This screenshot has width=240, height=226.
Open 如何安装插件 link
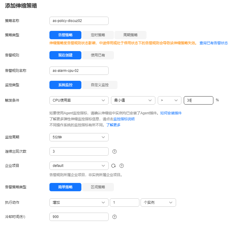(x=171, y=113)
